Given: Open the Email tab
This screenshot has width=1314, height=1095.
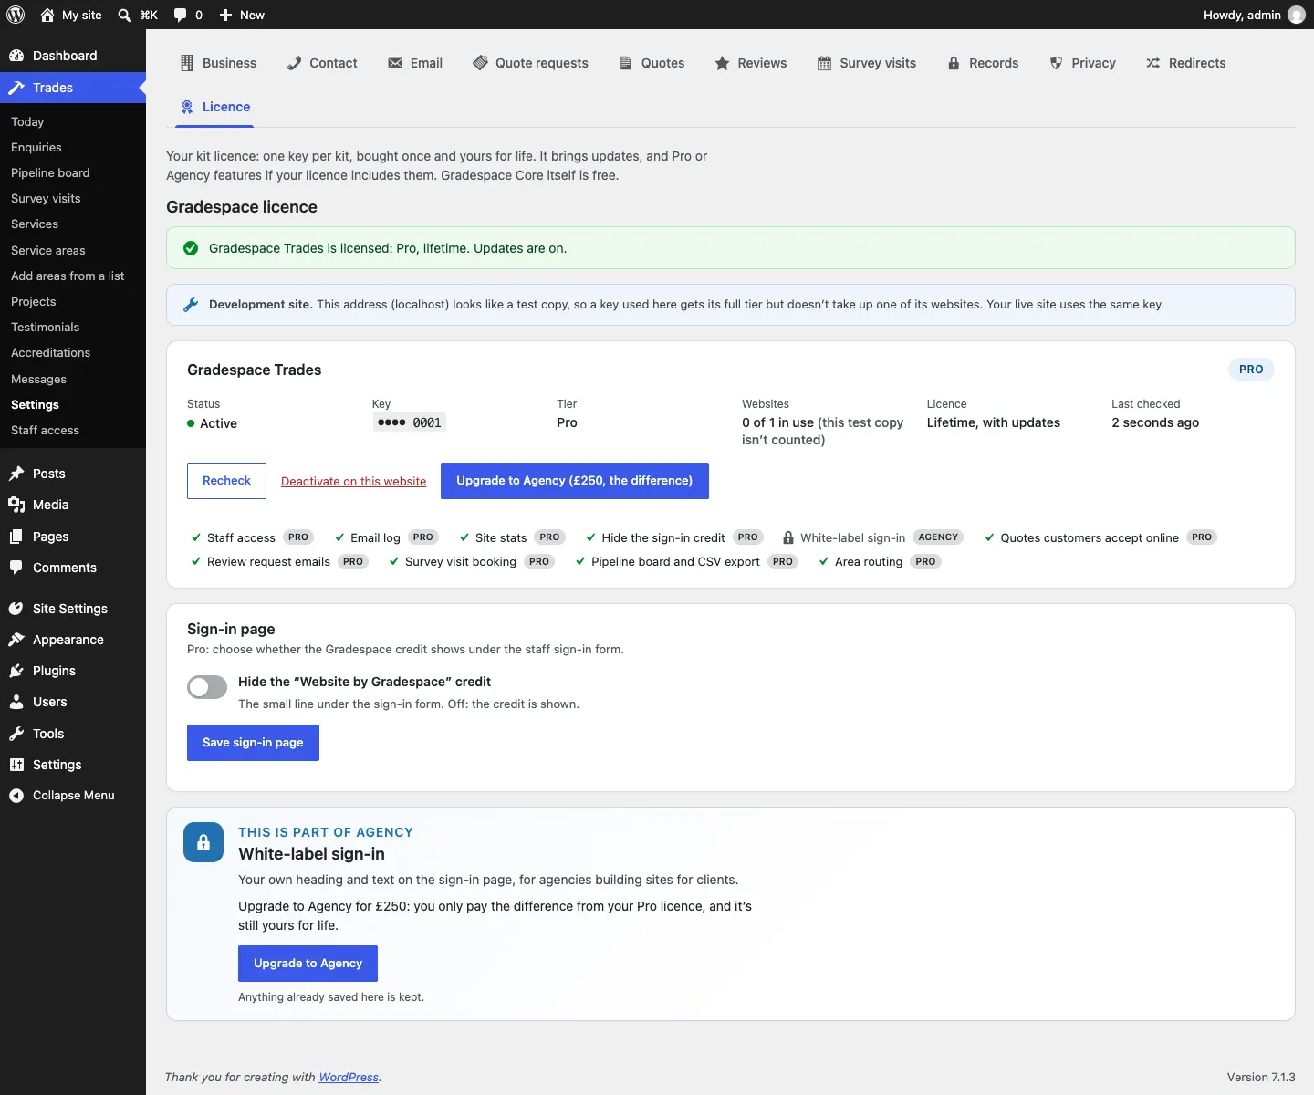Looking at the screenshot, I should (415, 63).
